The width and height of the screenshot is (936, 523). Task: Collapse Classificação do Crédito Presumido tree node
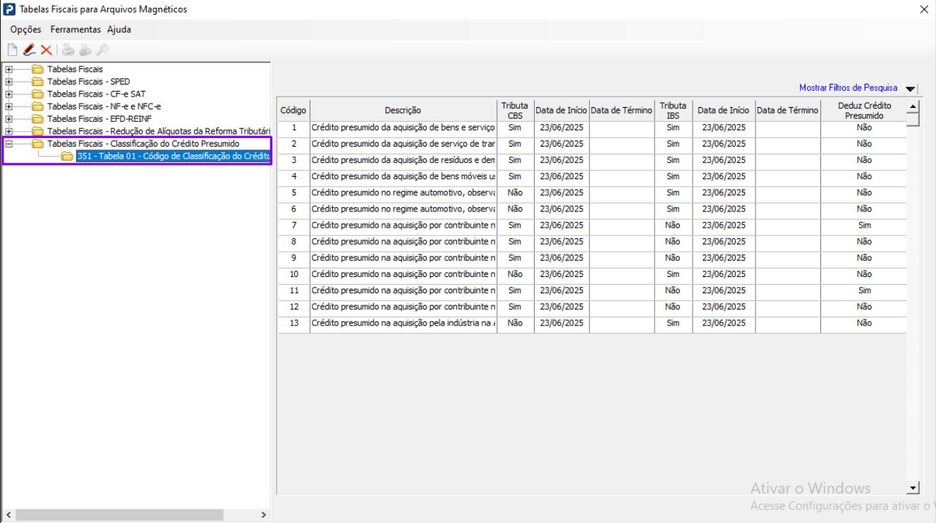coord(8,144)
